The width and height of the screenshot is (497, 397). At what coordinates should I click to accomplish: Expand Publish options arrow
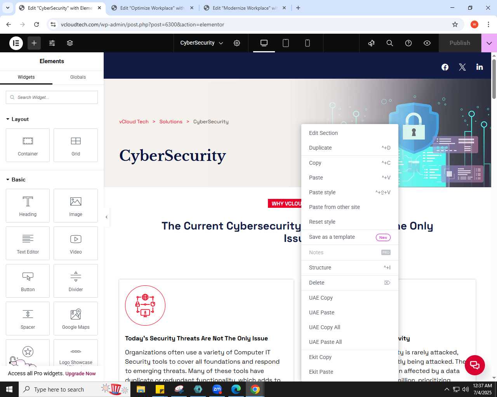pos(489,43)
